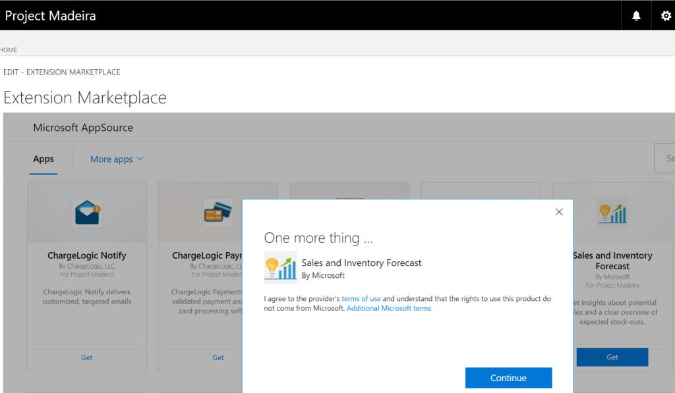Close the One more thing dialog
Viewport: 675px width, 393px height.
point(559,211)
